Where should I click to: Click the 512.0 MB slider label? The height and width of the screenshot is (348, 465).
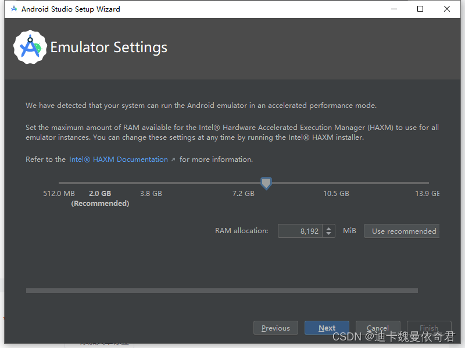tap(59, 194)
